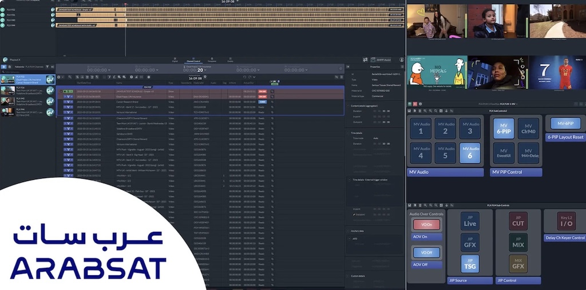Click the settings gear in schedule toolbar
Image resolution: width=586 pixels, height=290 pixels.
tap(58, 77)
